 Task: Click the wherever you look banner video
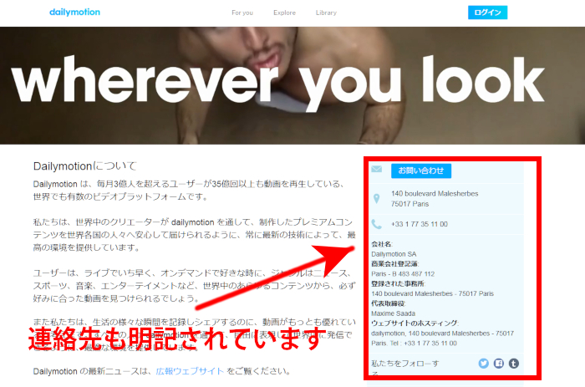coord(292,85)
